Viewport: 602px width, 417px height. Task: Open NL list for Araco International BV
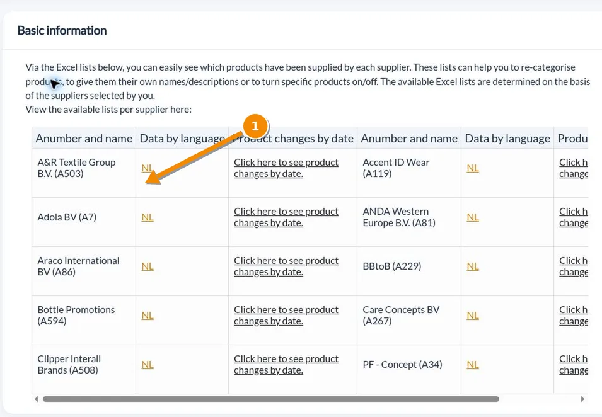(x=148, y=266)
